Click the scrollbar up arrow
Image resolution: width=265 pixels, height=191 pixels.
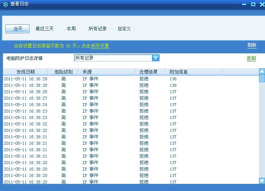click(x=262, y=71)
